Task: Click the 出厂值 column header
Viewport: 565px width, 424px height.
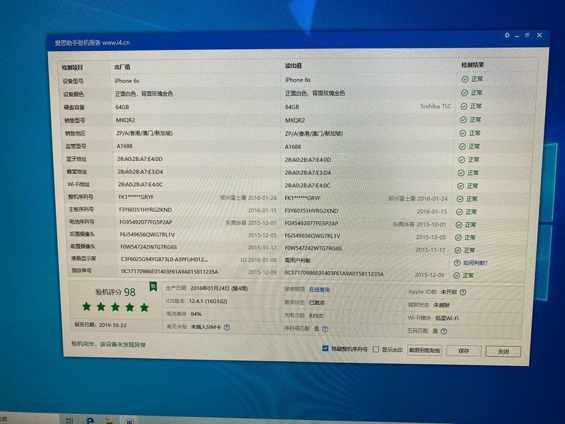Action: (x=122, y=67)
